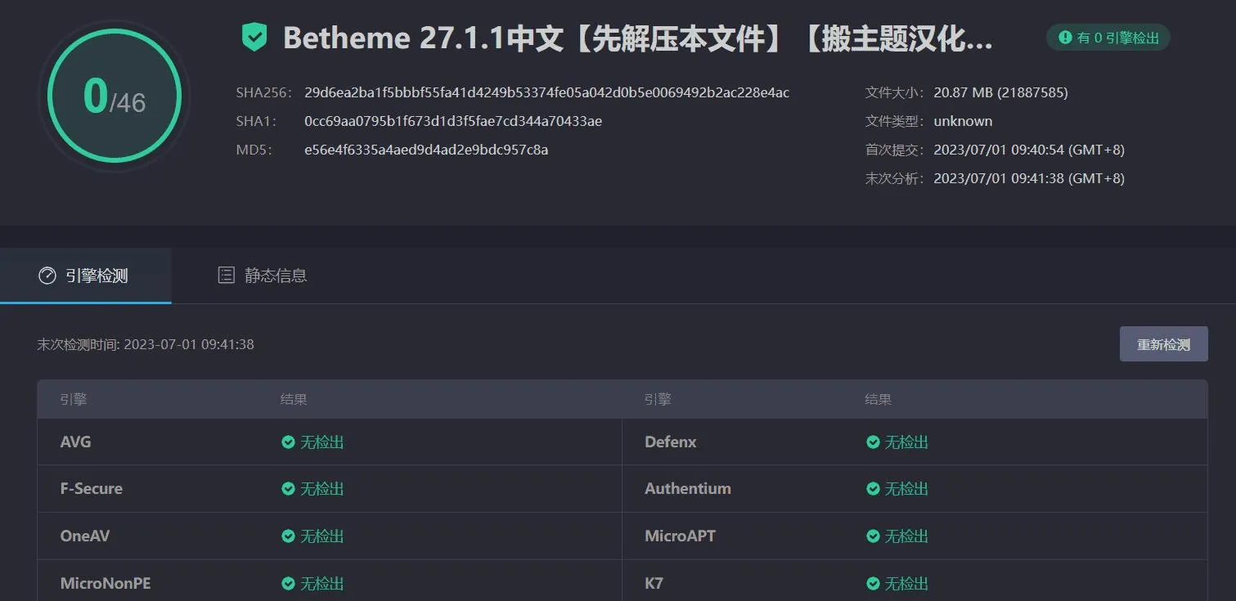Click the check icon in K7 result

[x=873, y=584]
